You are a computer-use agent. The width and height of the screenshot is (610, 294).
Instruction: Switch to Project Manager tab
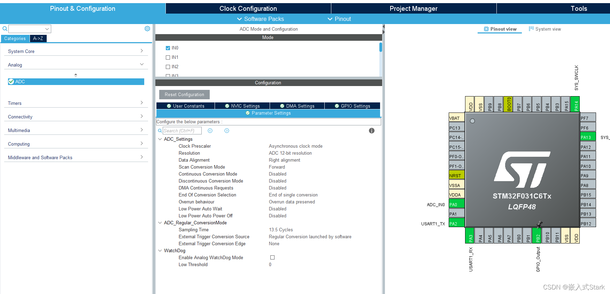pos(414,8)
